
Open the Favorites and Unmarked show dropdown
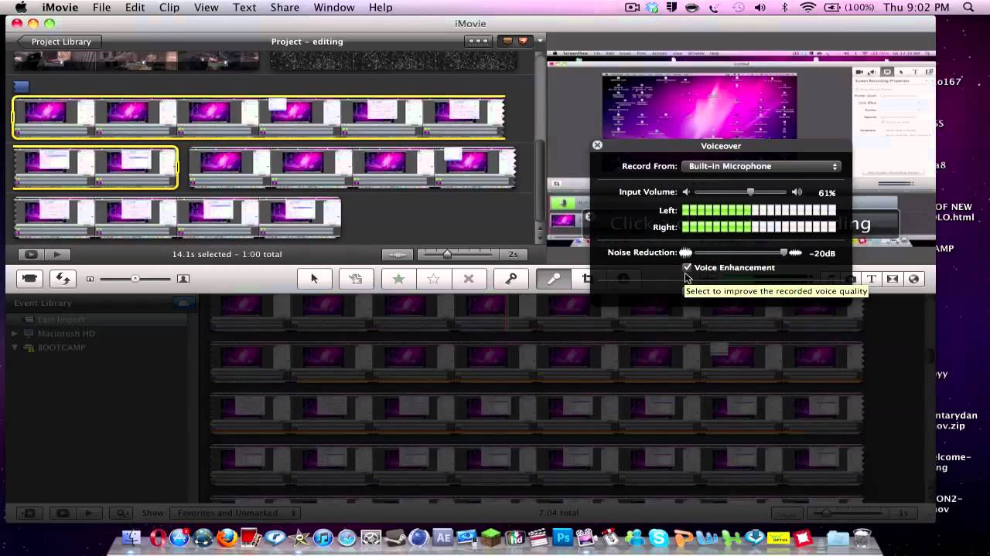(x=235, y=513)
